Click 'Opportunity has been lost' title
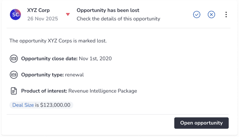 (108, 10)
